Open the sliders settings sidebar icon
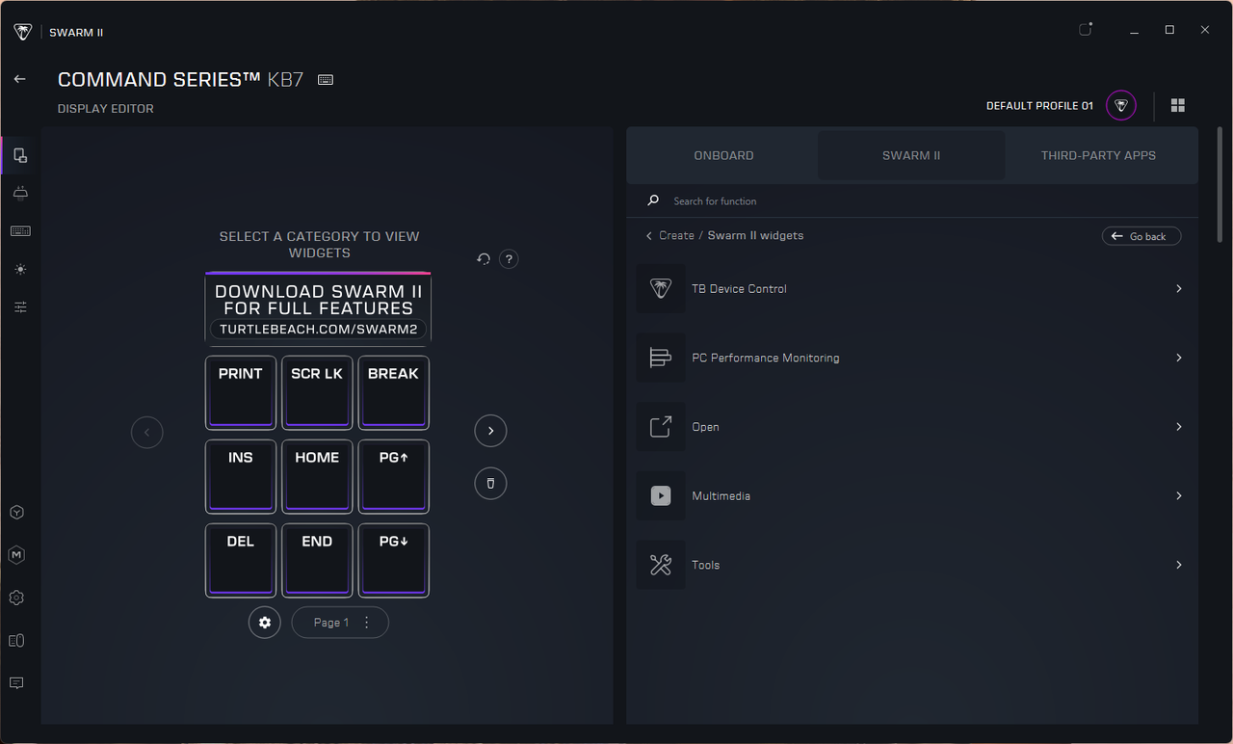 click(20, 307)
